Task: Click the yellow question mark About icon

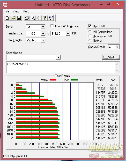Action: click(45, 18)
